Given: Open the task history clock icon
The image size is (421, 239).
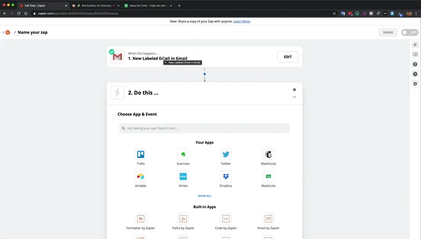Looking at the screenshot, I should [x=415, y=74].
